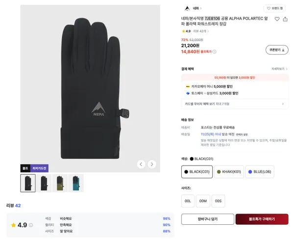Screen dimensions: 294x240
Task: Select the BLUE(L06) color option
Action: coord(260,172)
